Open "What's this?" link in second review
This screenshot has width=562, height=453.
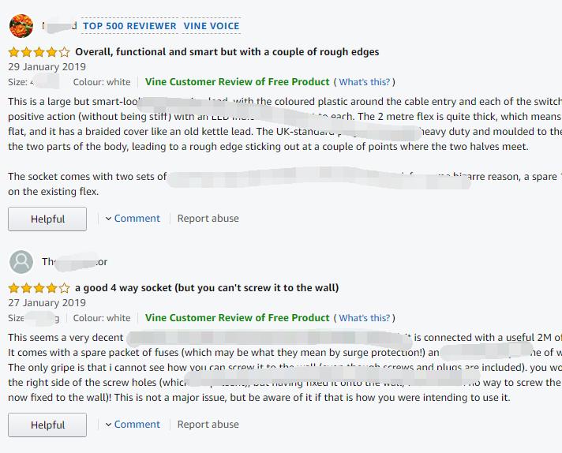tap(364, 318)
